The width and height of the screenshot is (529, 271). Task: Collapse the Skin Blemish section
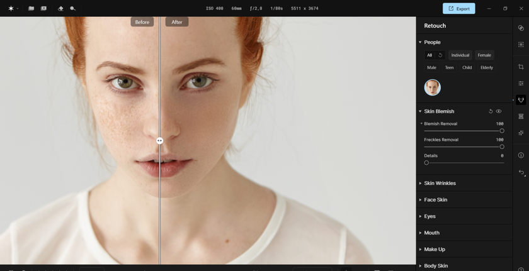[420, 111]
